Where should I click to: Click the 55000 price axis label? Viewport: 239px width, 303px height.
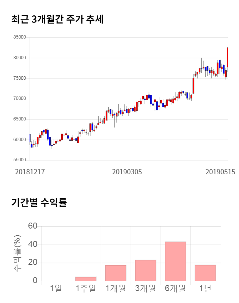click(x=19, y=160)
